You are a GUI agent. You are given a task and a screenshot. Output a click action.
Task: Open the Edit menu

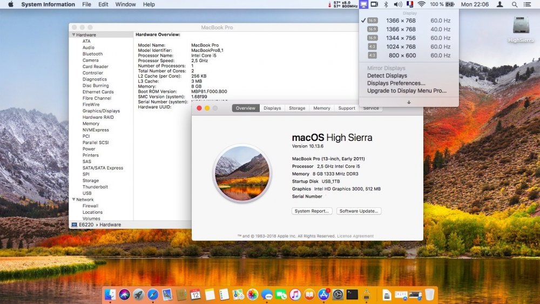[x=103, y=4]
